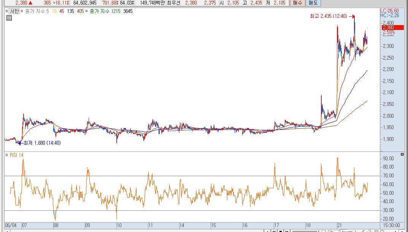
Task: Click the 21 date label on axis
Action: click(x=339, y=225)
